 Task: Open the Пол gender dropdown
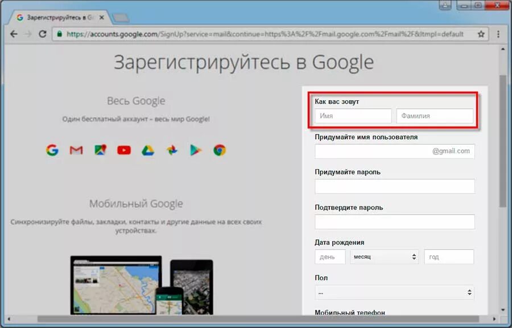click(394, 292)
